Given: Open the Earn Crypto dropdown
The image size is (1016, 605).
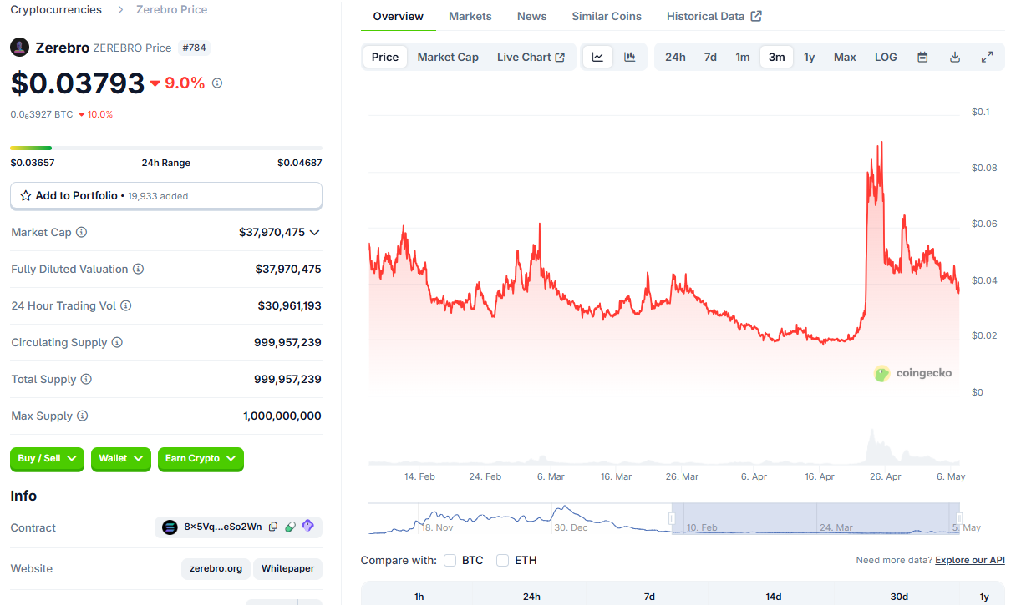Looking at the screenshot, I should click(x=201, y=458).
